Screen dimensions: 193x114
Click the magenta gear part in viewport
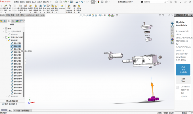[x=153, y=99]
